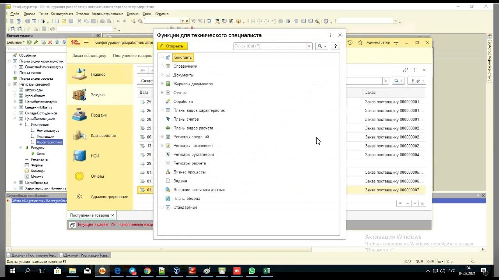The height and width of the screenshot is (280, 499).
Task: Expand the Журналы документов node
Action: [162, 84]
